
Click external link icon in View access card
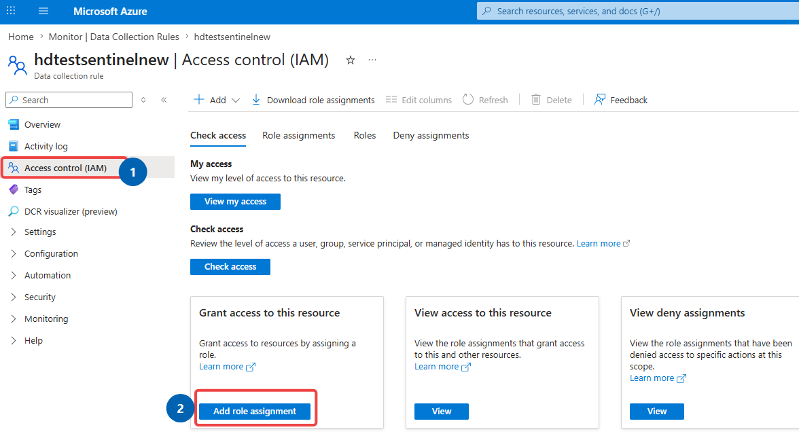(466, 367)
